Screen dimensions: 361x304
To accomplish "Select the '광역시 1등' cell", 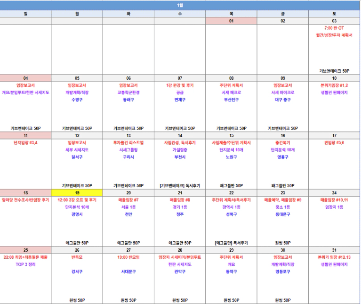I will coord(232,207).
